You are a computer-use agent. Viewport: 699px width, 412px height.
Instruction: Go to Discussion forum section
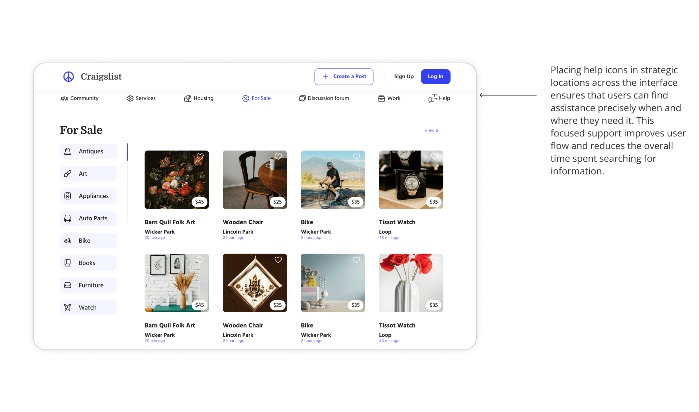point(324,98)
